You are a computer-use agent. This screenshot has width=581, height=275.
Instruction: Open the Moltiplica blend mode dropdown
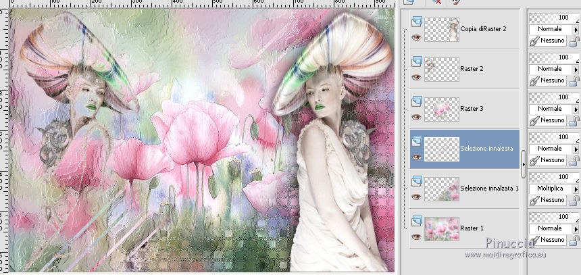coord(554,189)
